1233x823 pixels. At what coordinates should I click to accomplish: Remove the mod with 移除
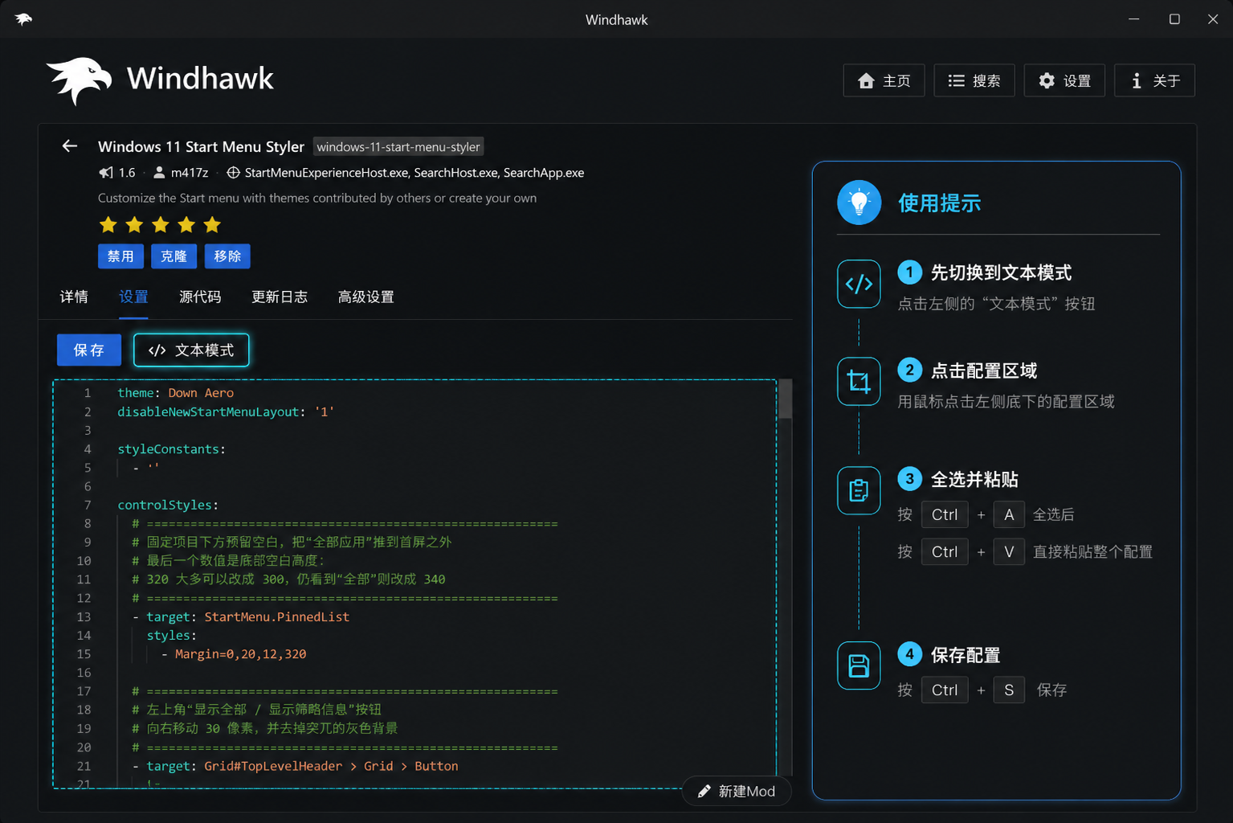(227, 256)
